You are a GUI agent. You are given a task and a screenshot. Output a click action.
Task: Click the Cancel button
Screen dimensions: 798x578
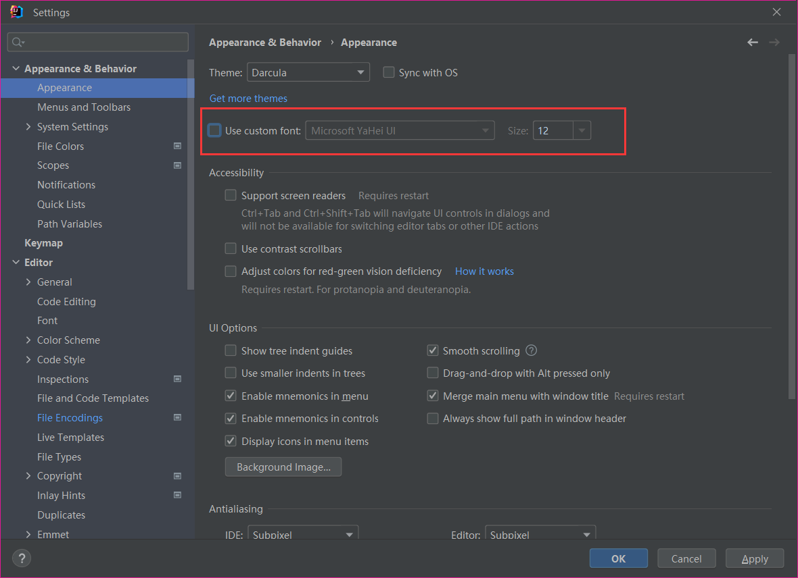686,558
